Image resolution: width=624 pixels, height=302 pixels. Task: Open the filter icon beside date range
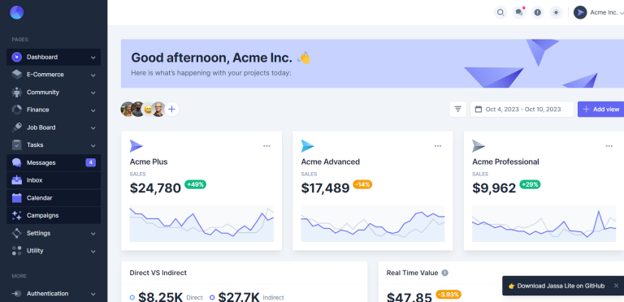[x=458, y=110]
